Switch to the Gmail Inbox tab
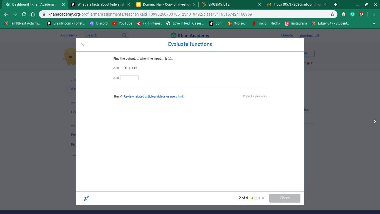The image size is (380, 214). coord(297,4)
